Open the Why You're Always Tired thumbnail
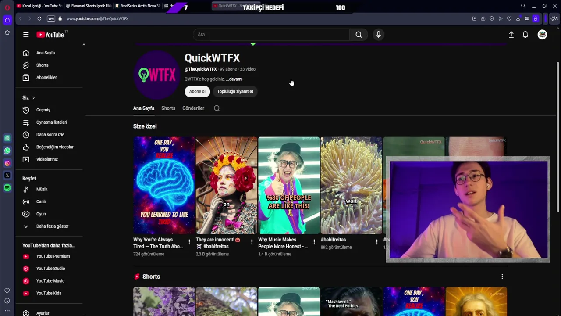Viewport: 561px width, 316px height. click(164, 185)
